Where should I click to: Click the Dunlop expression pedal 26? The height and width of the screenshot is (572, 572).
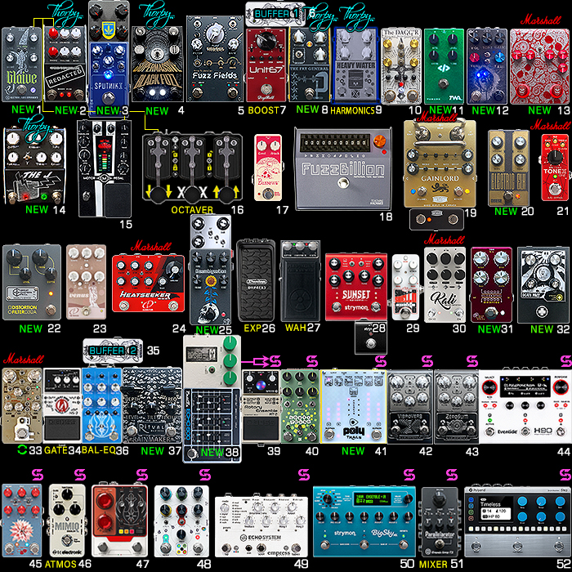click(x=256, y=280)
